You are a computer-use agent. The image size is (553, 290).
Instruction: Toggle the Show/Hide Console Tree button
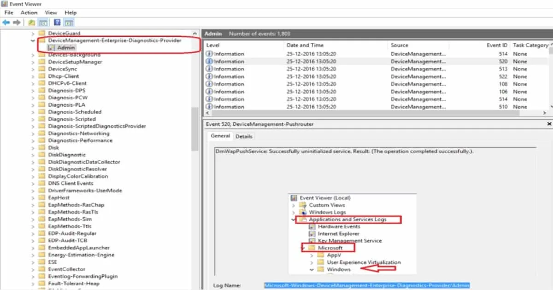(x=42, y=23)
